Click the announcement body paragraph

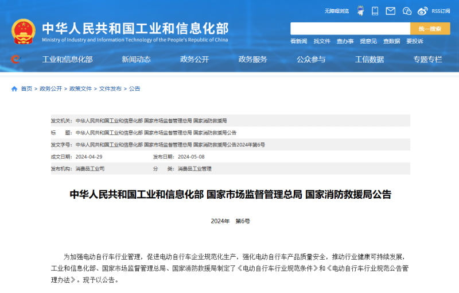click(x=231, y=268)
